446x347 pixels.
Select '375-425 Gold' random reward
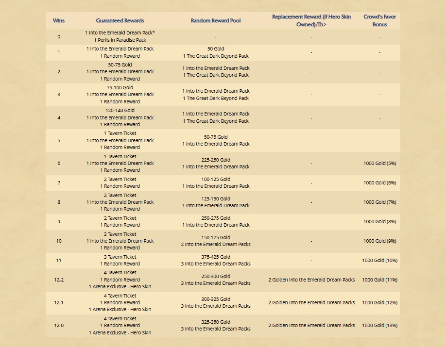click(216, 257)
